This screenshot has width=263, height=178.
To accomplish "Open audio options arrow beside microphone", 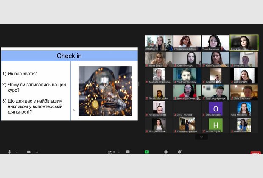I will point(17,152).
